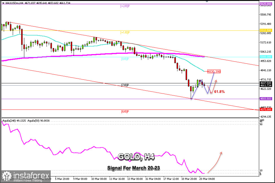Click the 4953.820 price axis value
This screenshot has height=183, width=275.
[266, 61]
